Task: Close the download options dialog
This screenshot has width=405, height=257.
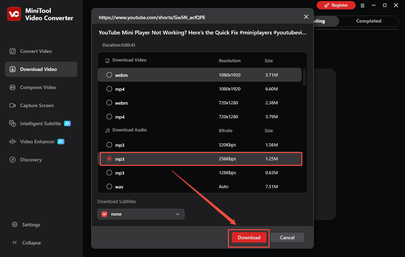Action: 306,17
